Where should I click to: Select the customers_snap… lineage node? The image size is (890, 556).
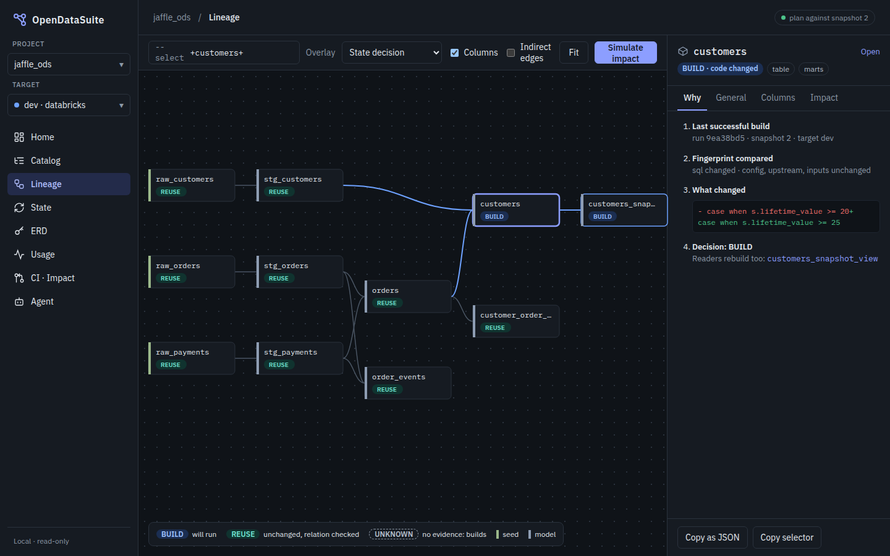click(x=624, y=210)
